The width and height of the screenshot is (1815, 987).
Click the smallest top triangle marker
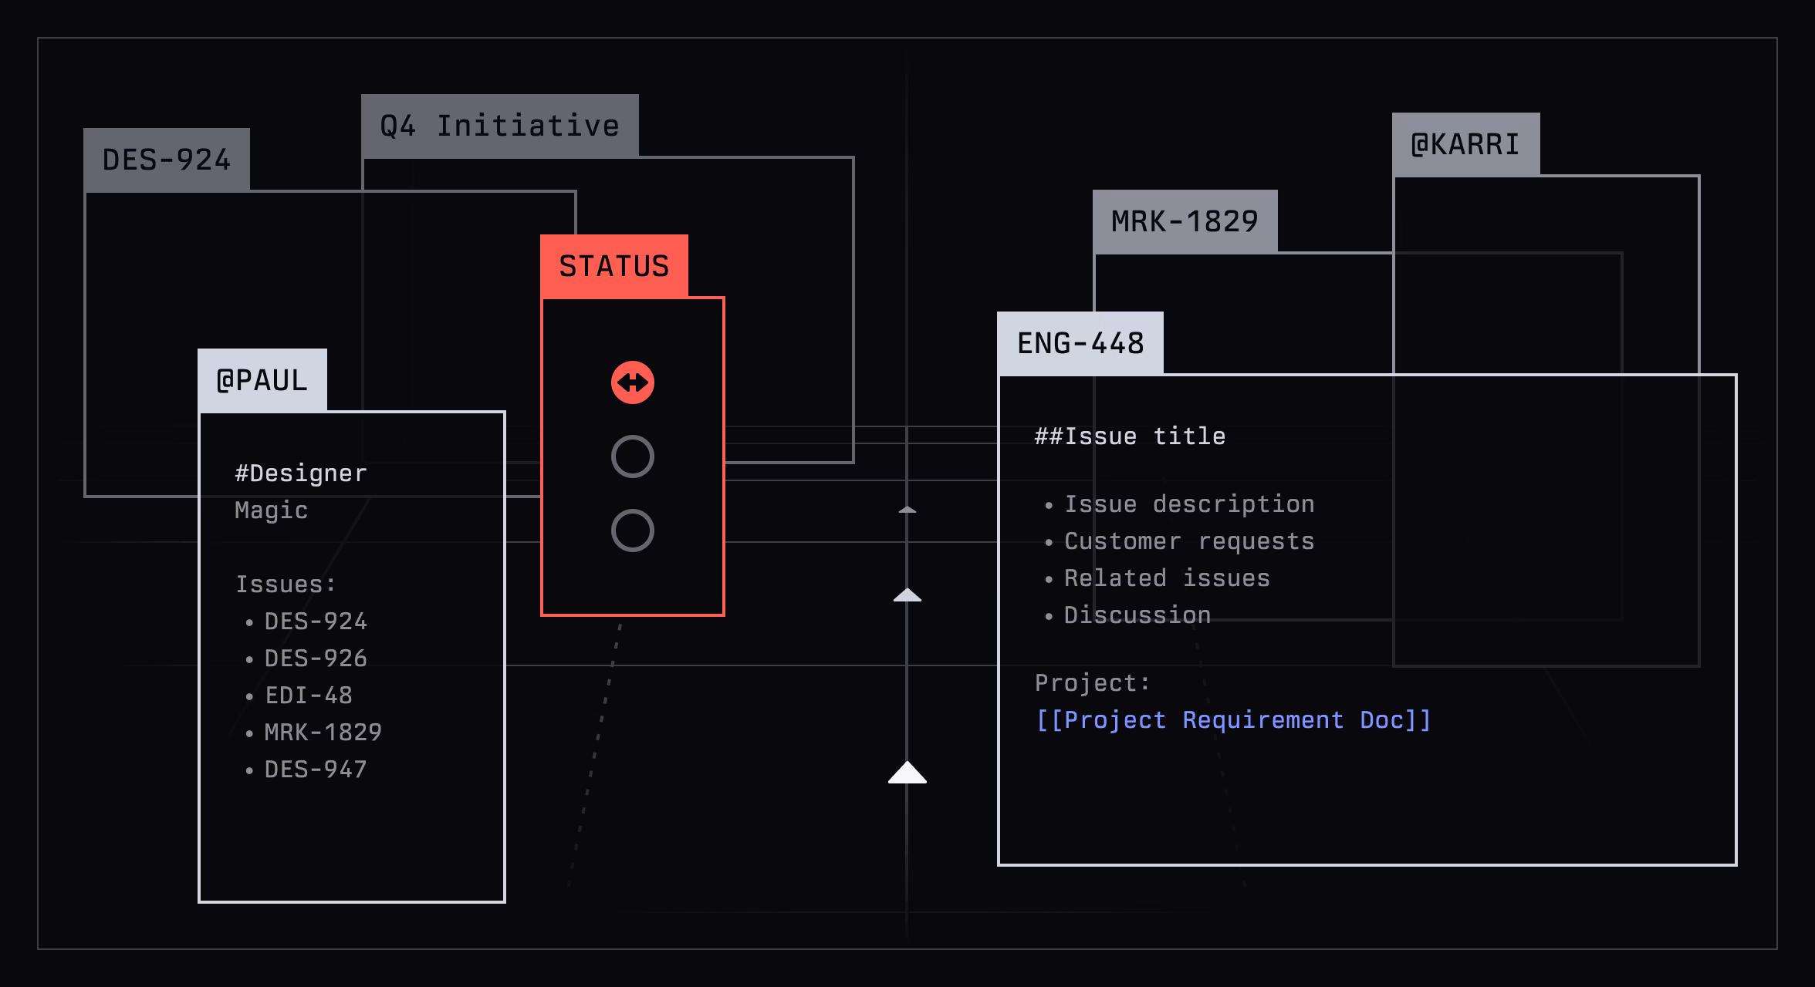(907, 510)
